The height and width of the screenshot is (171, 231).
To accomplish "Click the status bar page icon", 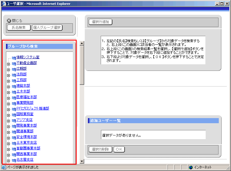I will tap(4, 167).
